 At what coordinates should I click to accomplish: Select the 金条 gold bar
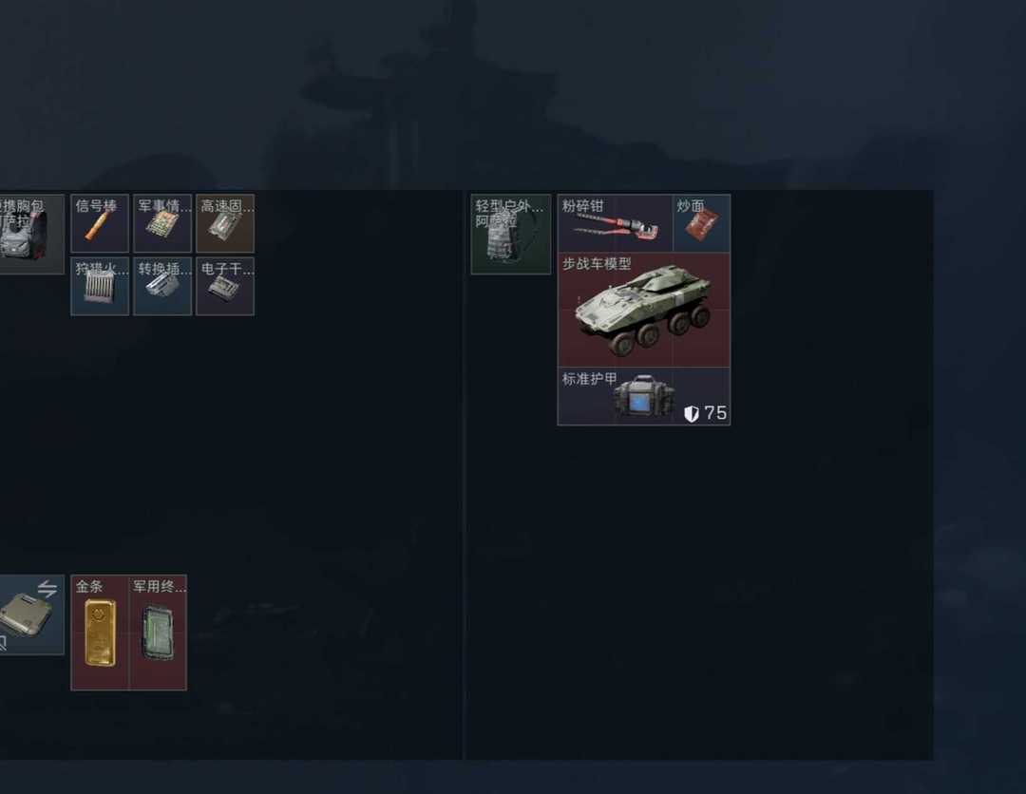(x=100, y=633)
